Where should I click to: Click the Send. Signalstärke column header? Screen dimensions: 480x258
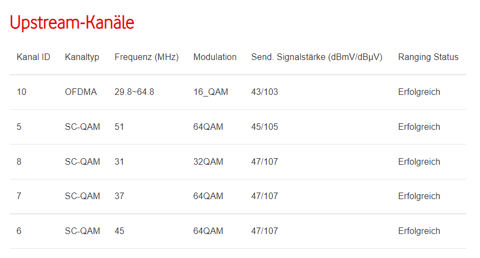[316, 57]
